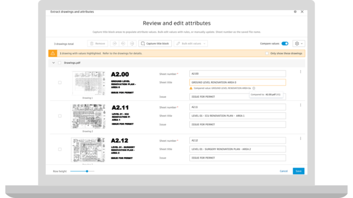Viewport: 353px width, 198px height.
Task: Click the middle rotate icon in the toolbar
Action: (x=123, y=44)
